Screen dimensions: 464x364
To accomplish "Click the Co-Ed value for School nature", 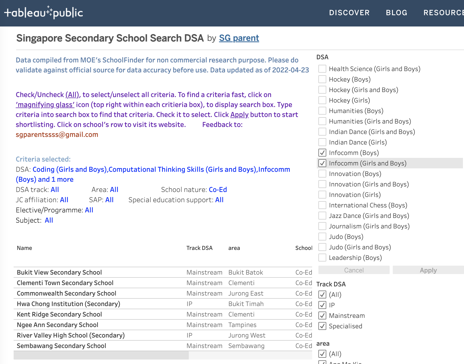I will click(218, 190).
